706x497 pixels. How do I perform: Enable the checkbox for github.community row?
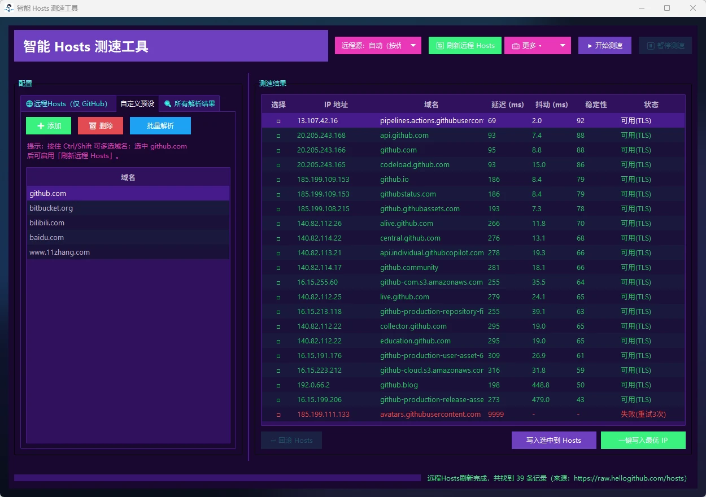pos(278,268)
